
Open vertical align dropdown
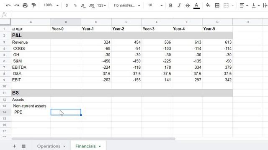(x=256, y=5)
